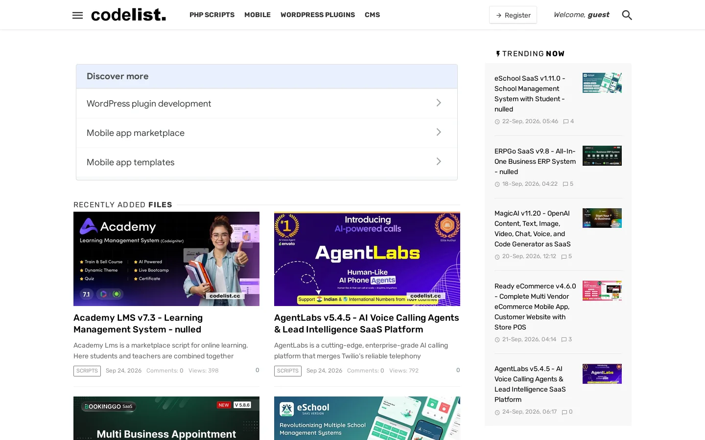
Task: Click ERPGo SaaS trending thumbnail
Action: coord(602,155)
